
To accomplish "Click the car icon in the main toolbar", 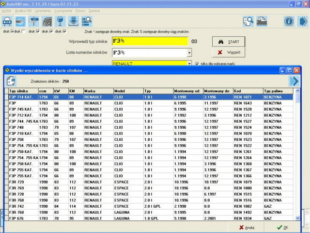I will click(x=8, y=21).
